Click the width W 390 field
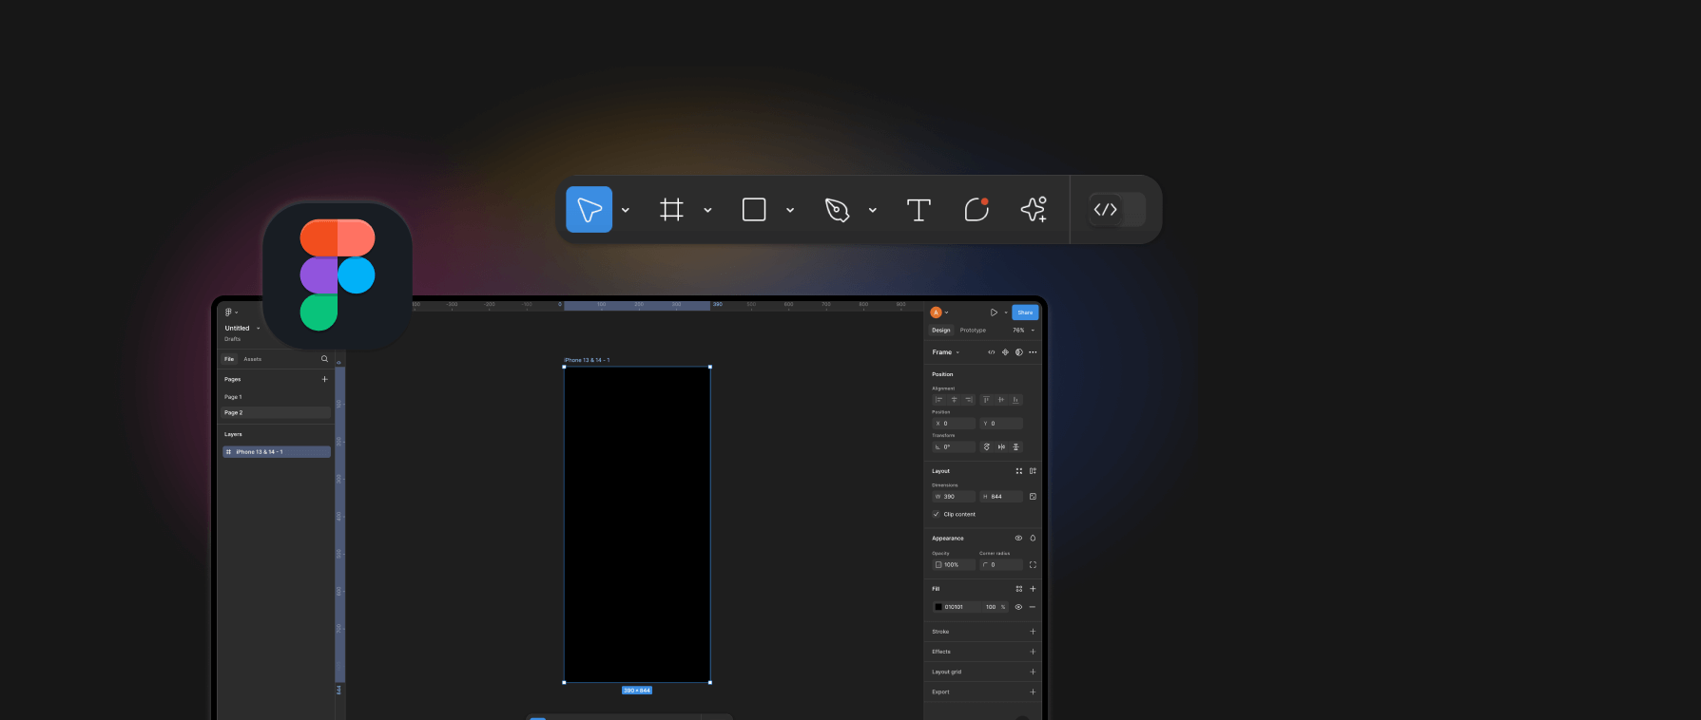The image size is (1701, 720). 954,497
